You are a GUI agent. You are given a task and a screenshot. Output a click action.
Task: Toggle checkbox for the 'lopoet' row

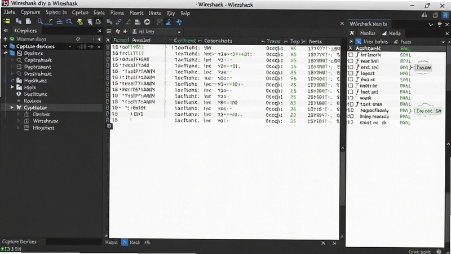click(351, 73)
